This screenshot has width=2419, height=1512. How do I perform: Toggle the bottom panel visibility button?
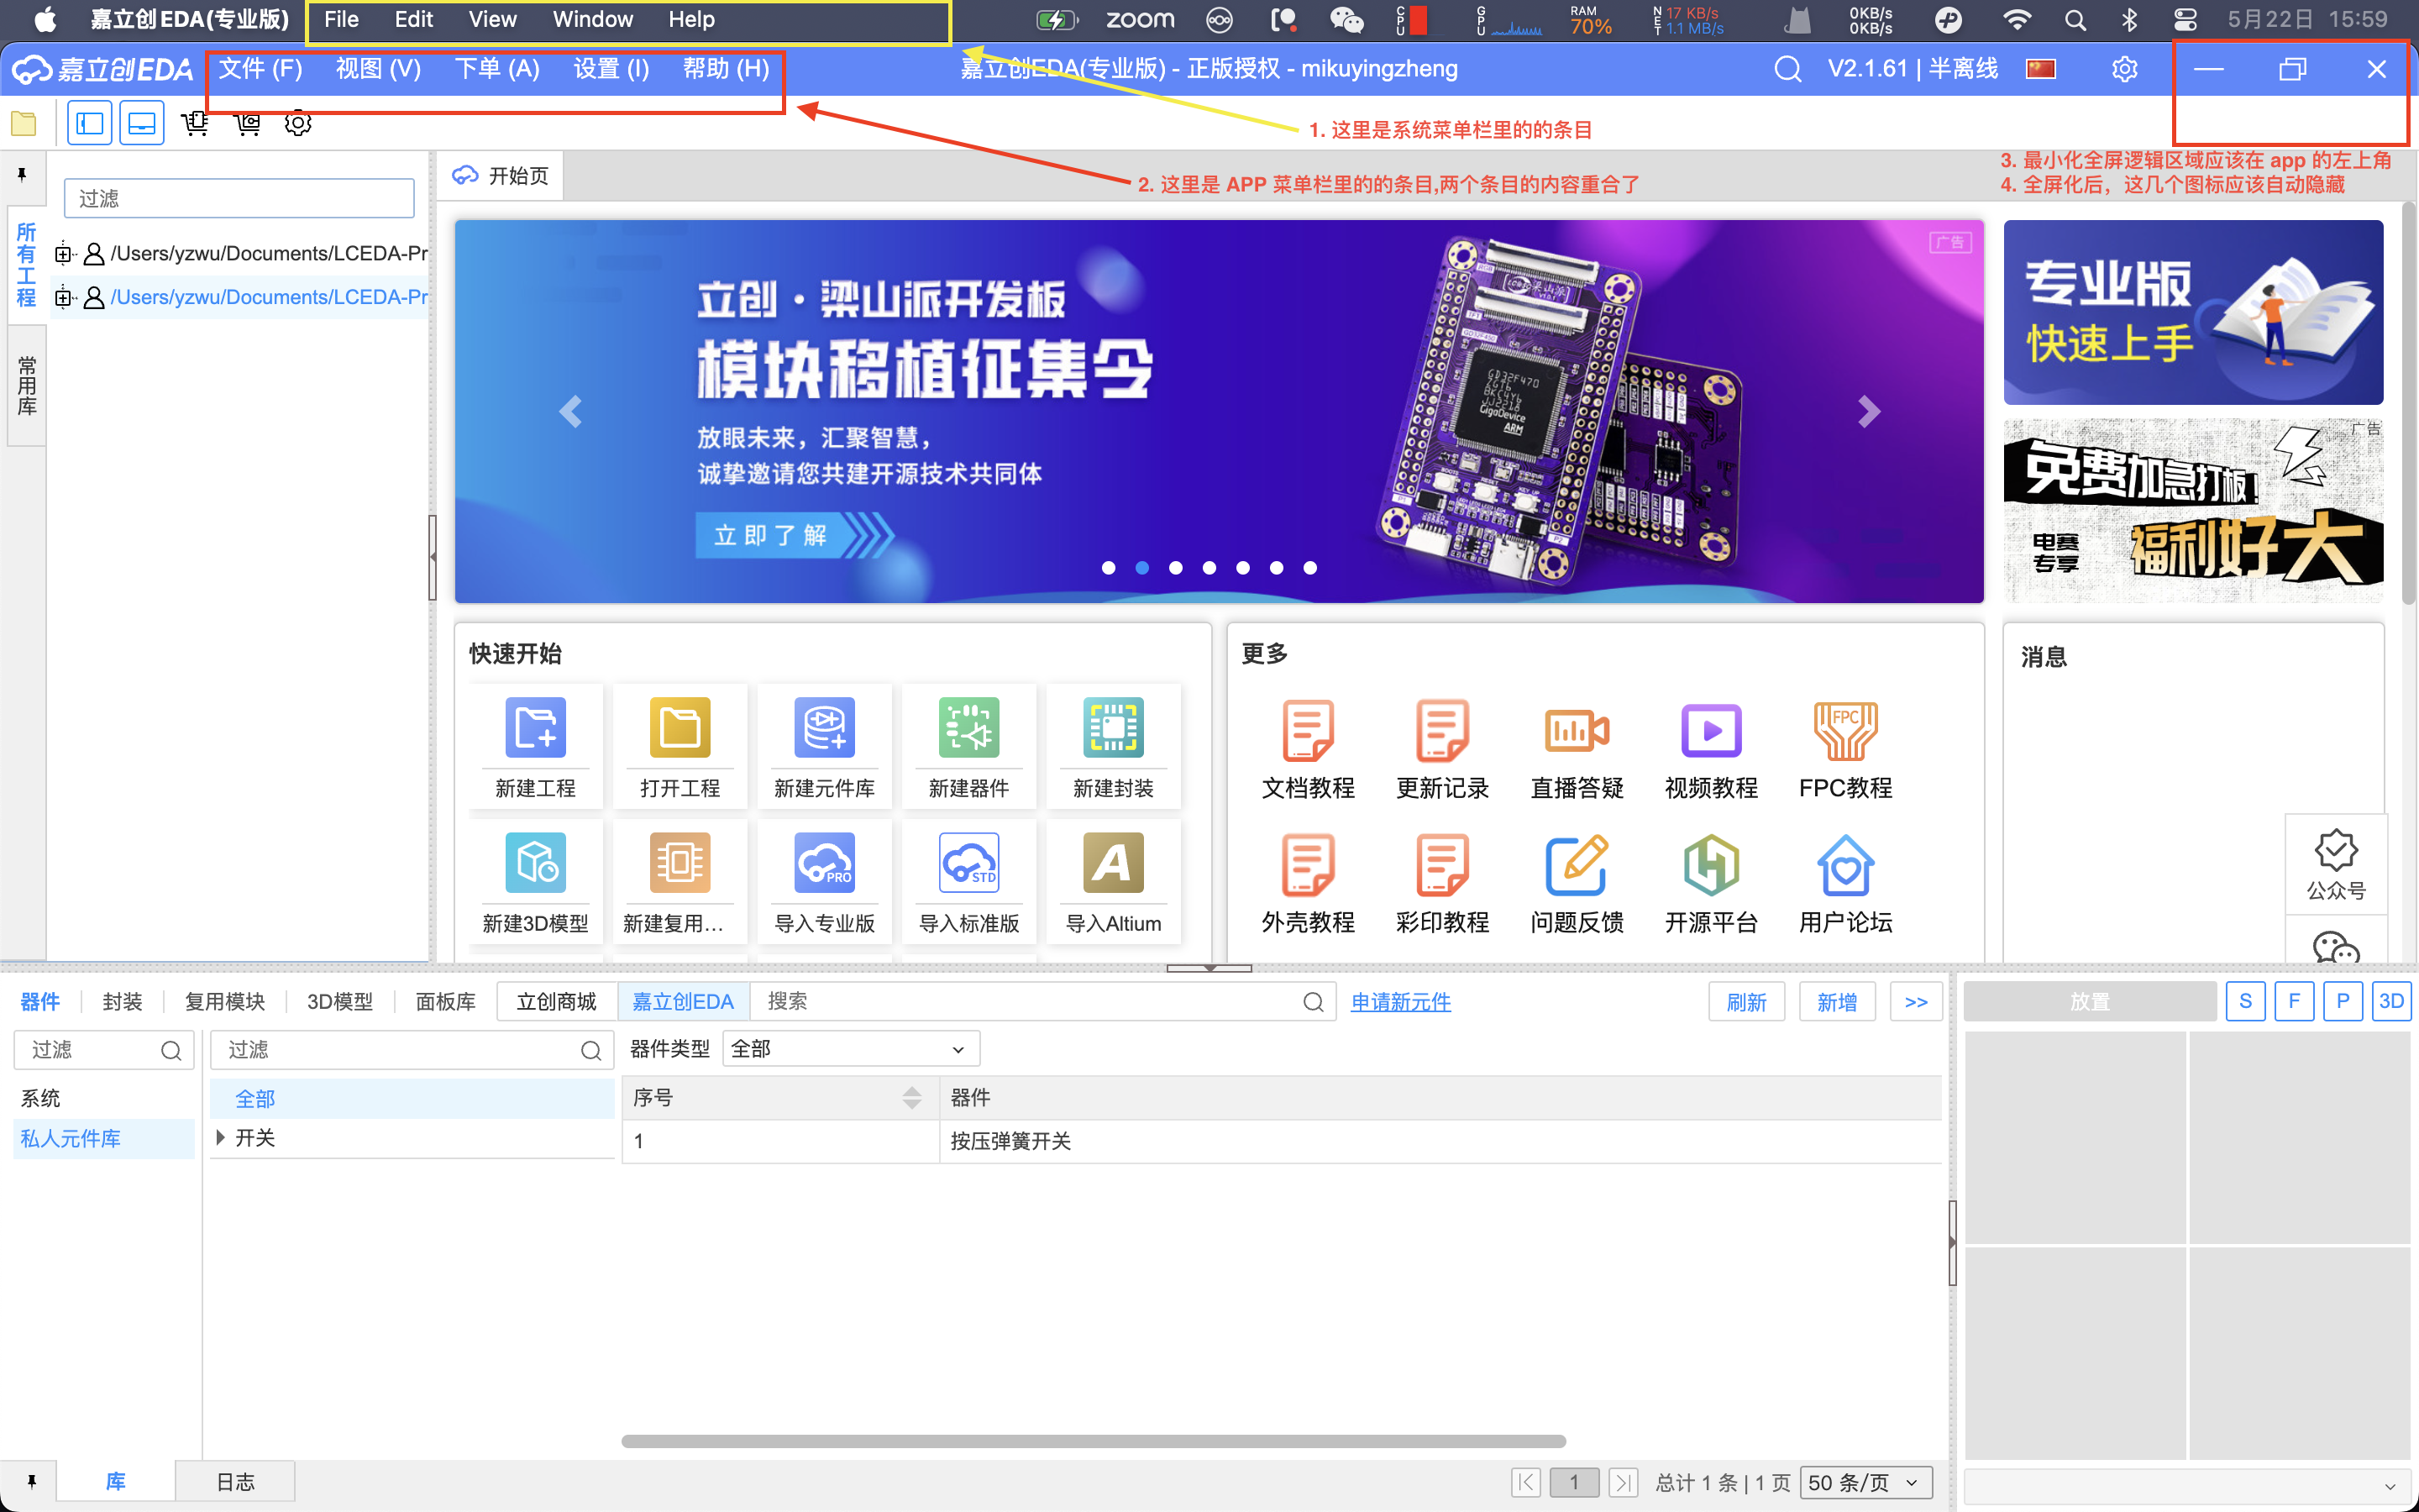142,123
